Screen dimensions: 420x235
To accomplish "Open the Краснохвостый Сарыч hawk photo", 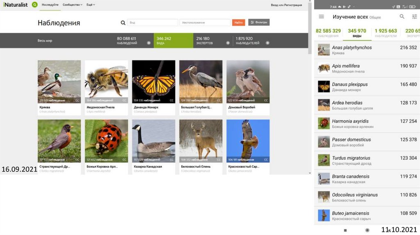I will click(x=248, y=141).
